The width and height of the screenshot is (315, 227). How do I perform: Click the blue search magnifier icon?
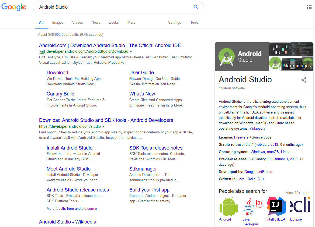[x=196, y=7]
